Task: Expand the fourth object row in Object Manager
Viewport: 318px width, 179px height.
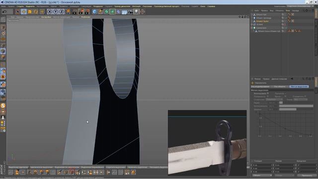Action: coord(252,24)
